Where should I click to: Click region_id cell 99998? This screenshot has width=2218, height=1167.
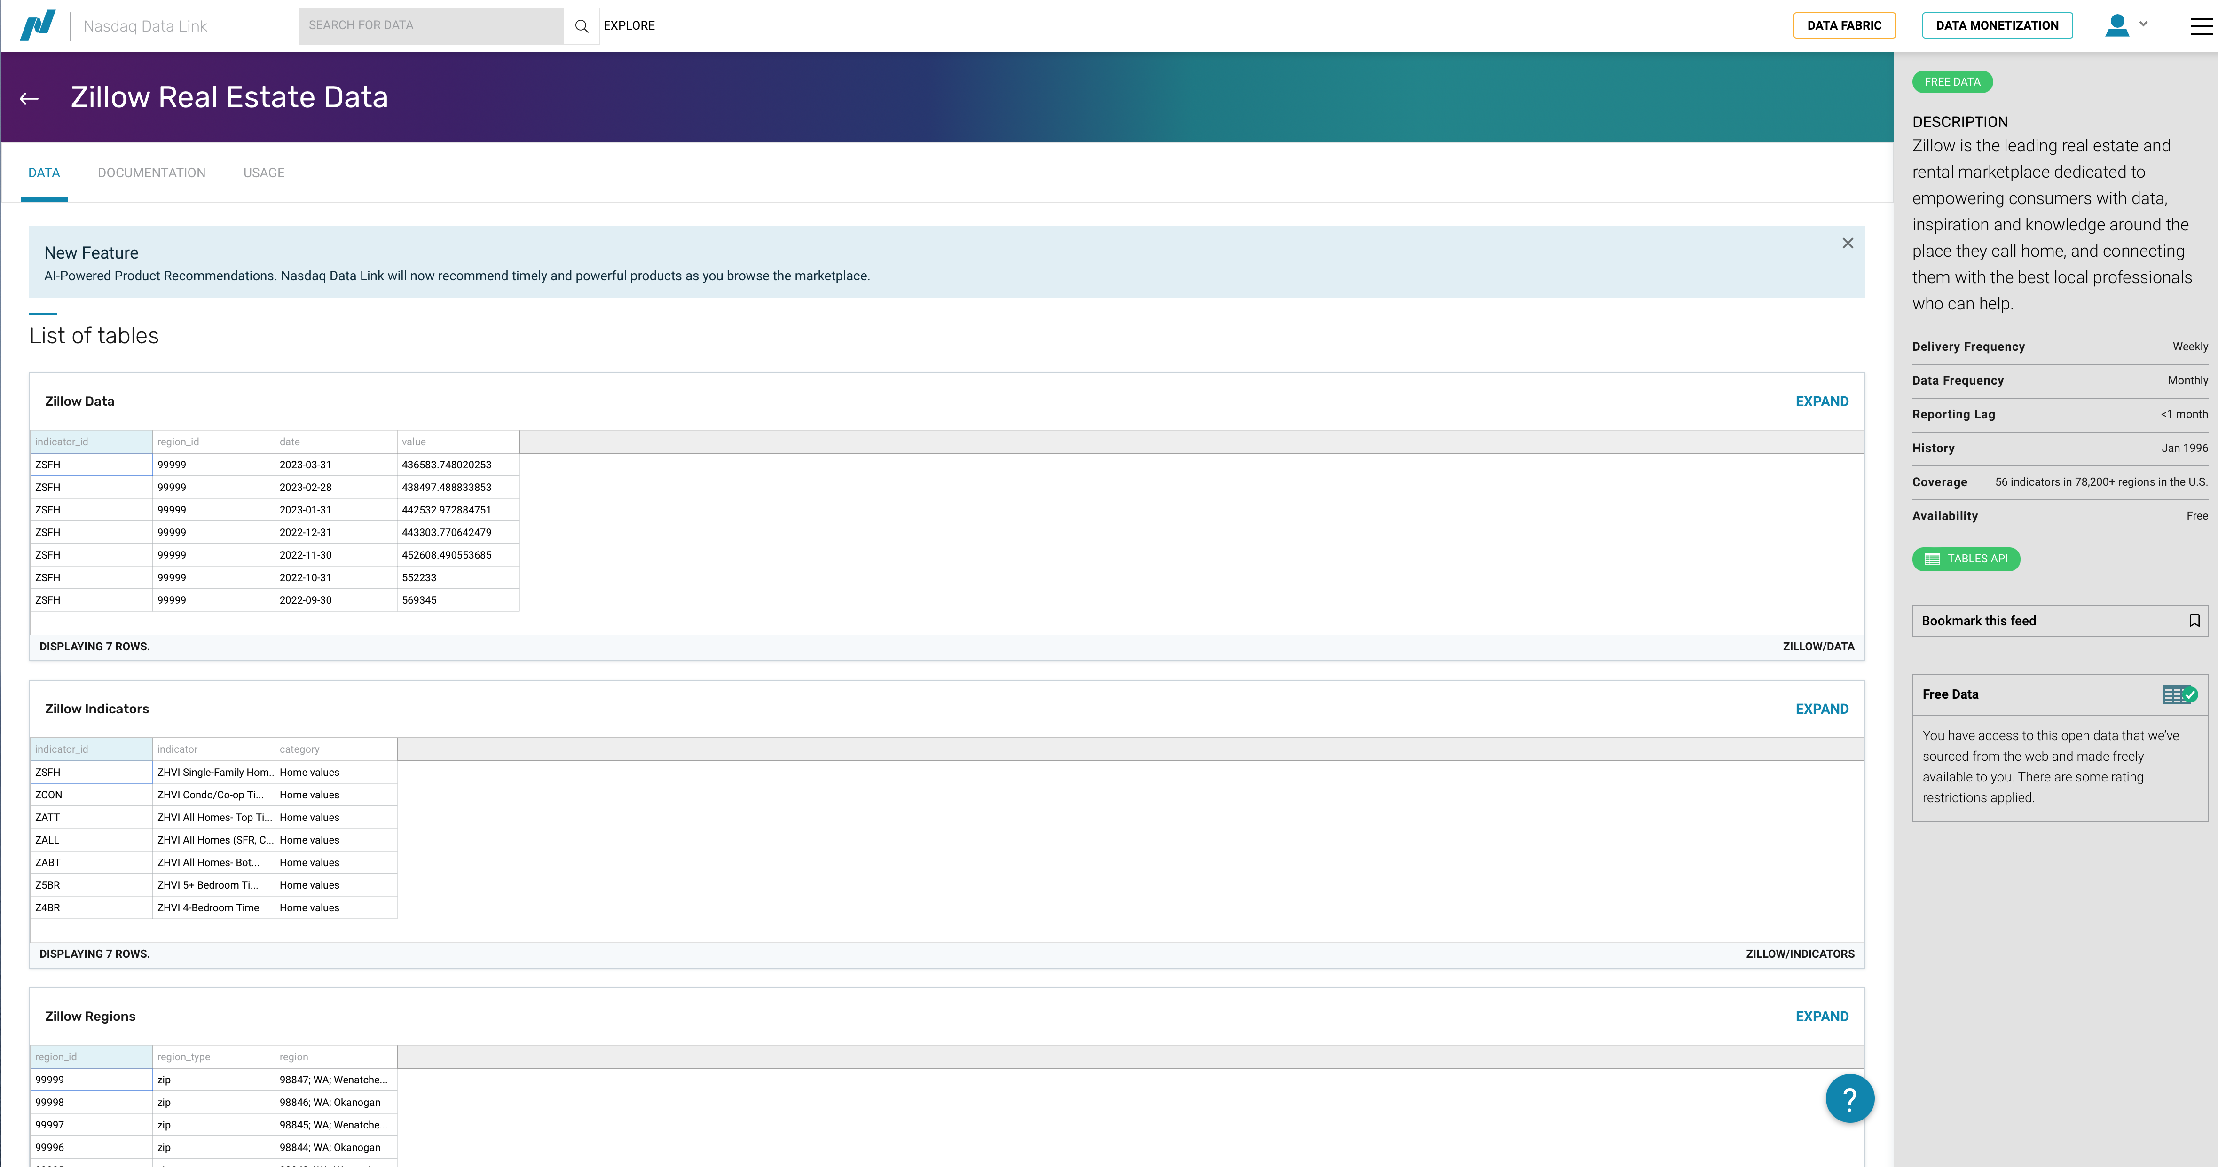pyautogui.click(x=91, y=1103)
